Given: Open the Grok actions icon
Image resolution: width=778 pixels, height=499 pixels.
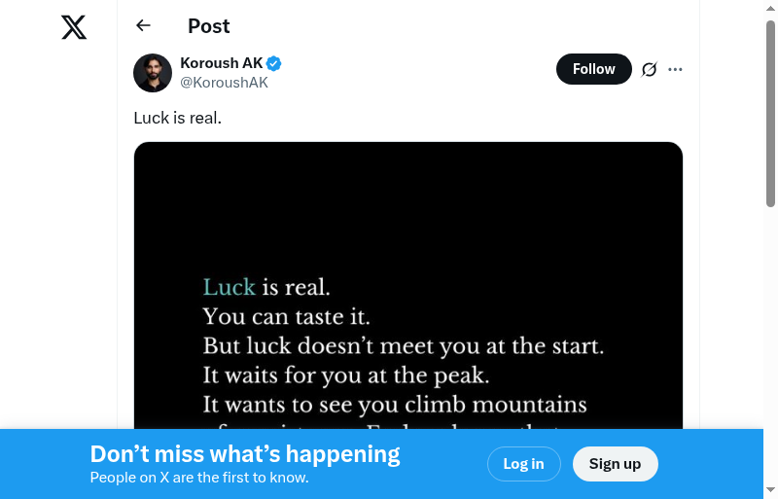Looking at the screenshot, I should 650,69.
